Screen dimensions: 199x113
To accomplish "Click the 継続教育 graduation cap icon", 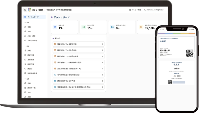I will click(25, 64).
